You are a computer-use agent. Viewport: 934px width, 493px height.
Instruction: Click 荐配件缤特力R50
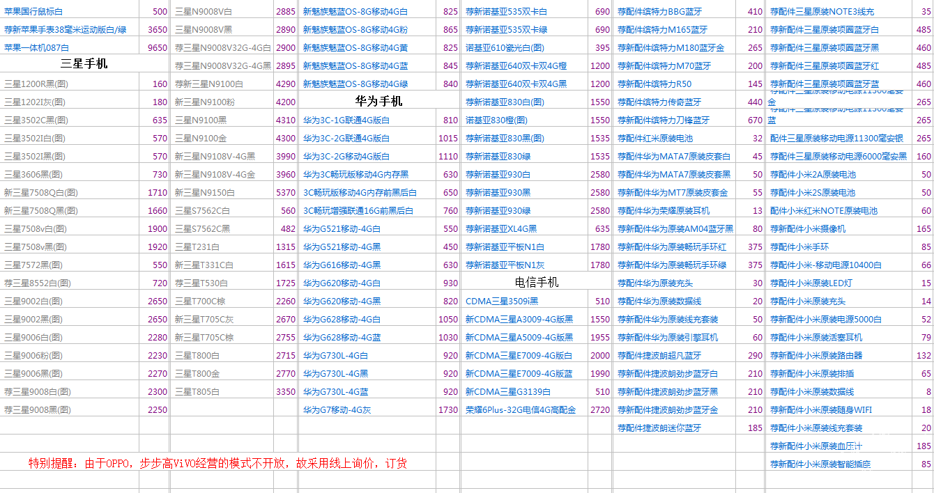tap(654, 84)
